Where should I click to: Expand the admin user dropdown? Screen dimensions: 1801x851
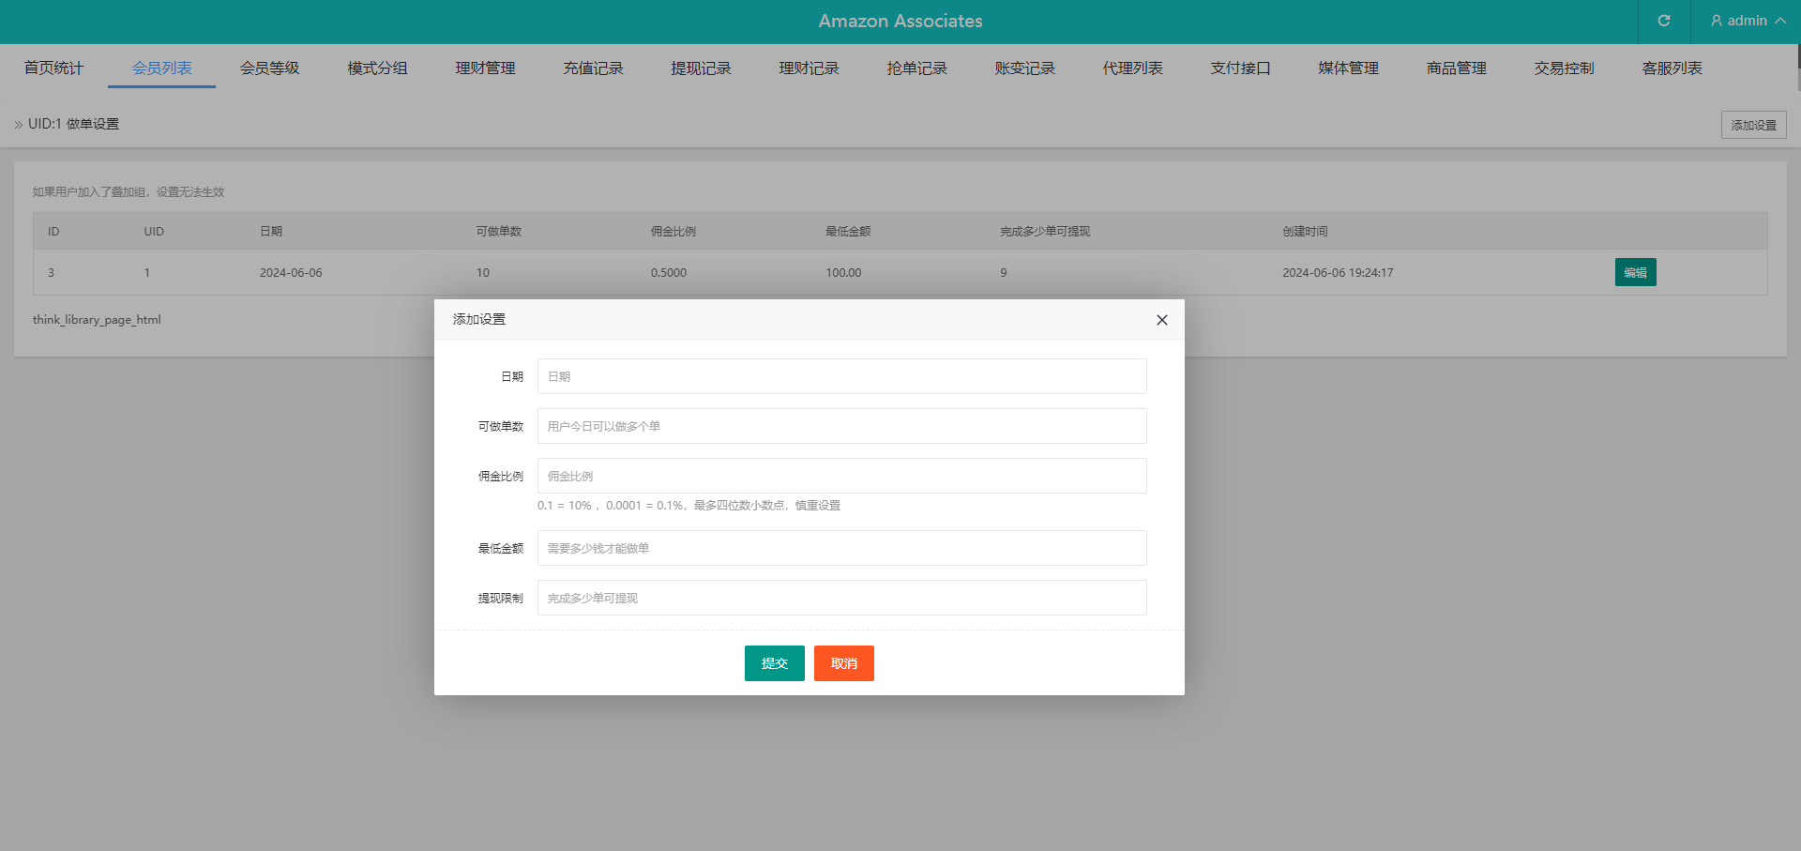(1747, 21)
